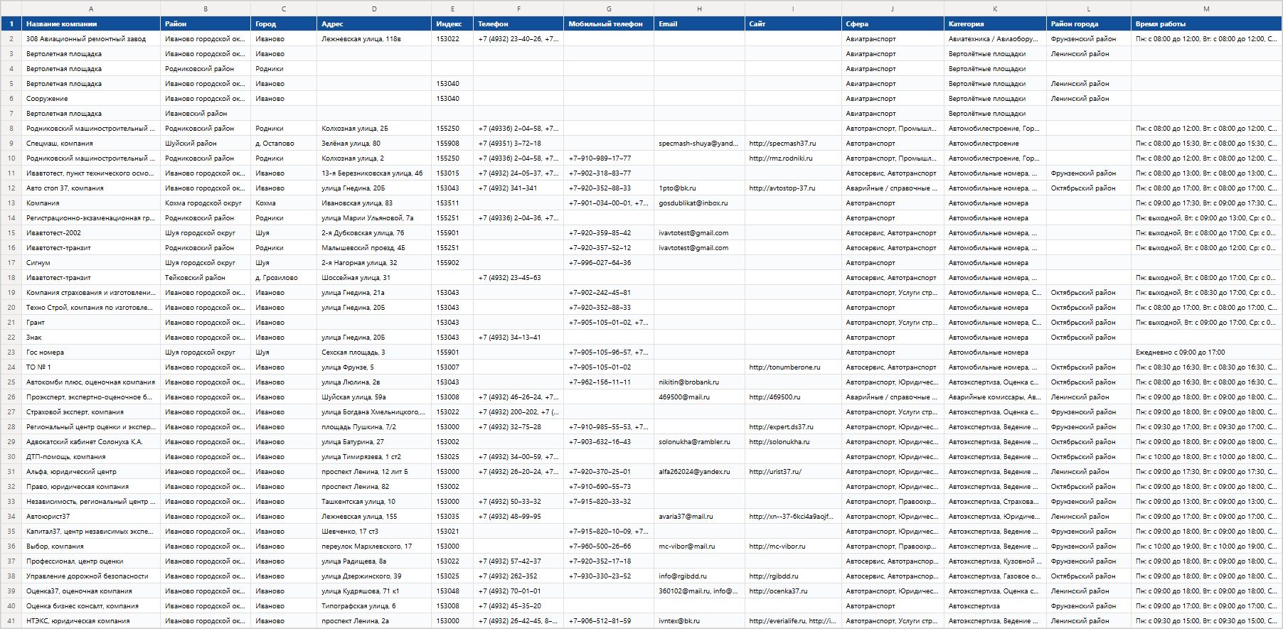Select address 'Типографская улица, 6'
Image resolution: width=1283 pixels, height=641 pixels.
[374, 606]
